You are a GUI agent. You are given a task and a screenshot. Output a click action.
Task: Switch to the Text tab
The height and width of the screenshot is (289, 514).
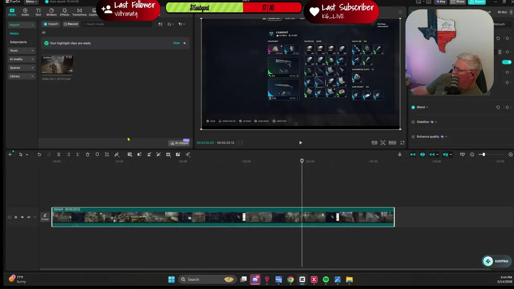[x=38, y=12]
